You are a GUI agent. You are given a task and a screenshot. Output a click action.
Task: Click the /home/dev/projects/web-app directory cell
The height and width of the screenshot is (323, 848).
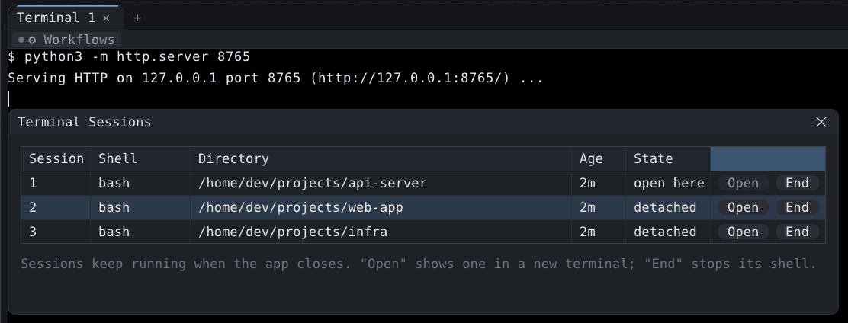[x=381, y=207]
